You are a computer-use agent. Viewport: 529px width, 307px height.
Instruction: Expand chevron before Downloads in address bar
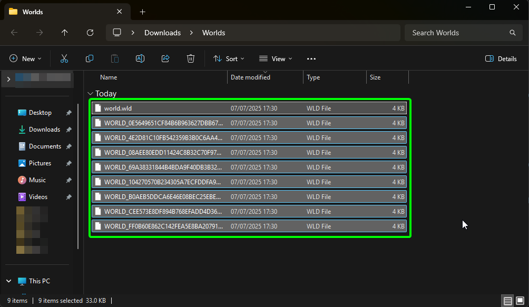coord(133,33)
